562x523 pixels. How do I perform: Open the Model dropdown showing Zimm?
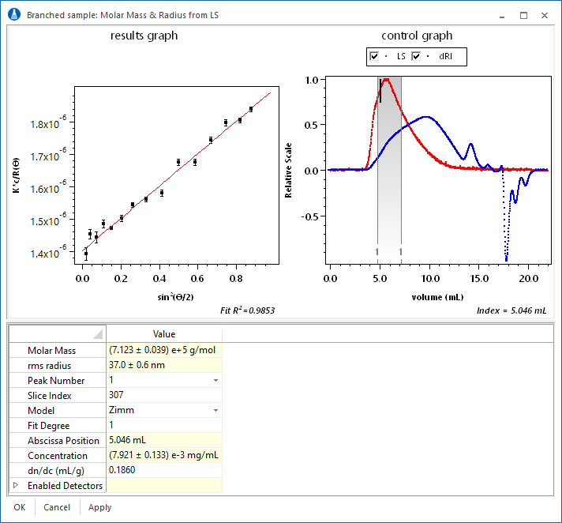coord(215,411)
